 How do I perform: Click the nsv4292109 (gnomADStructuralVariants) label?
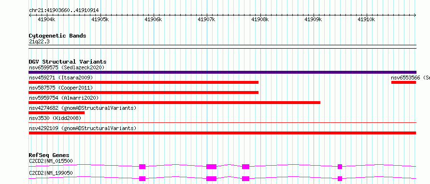coord(83,128)
